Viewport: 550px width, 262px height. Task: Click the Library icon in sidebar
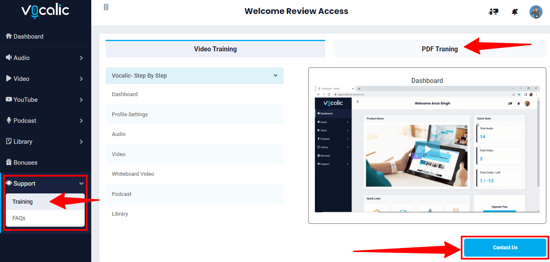(x=9, y=141)
